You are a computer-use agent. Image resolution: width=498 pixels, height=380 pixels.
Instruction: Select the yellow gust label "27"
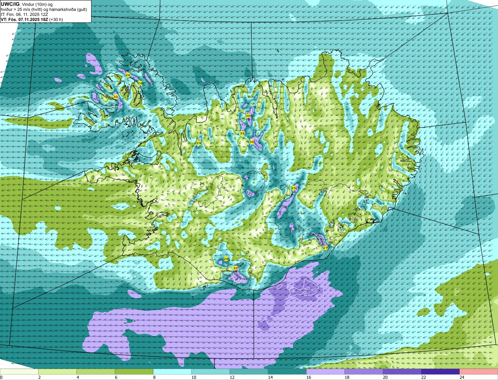click(325, 248)
